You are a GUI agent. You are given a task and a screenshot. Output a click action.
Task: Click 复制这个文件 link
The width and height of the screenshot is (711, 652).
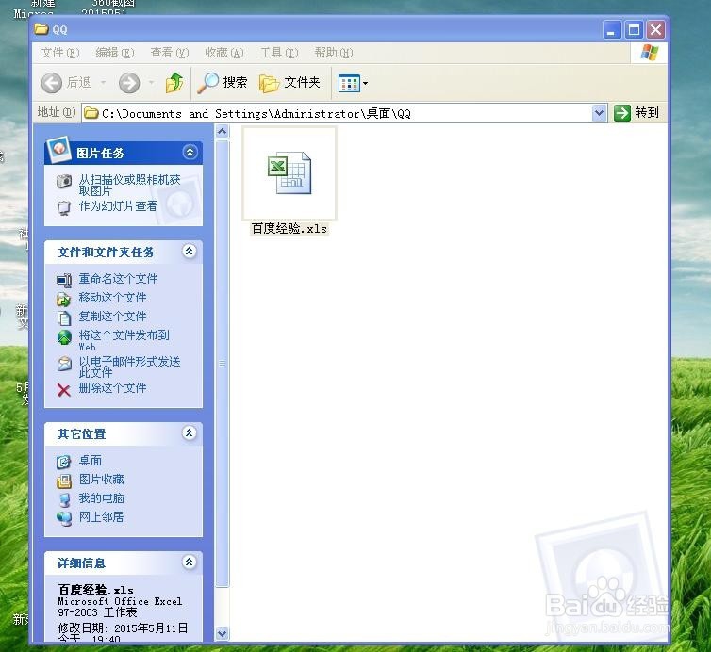tap(112, 317)
